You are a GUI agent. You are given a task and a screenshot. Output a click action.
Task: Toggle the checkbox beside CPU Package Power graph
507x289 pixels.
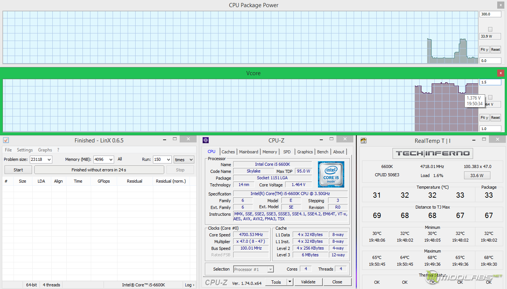(x=490, y=29)
